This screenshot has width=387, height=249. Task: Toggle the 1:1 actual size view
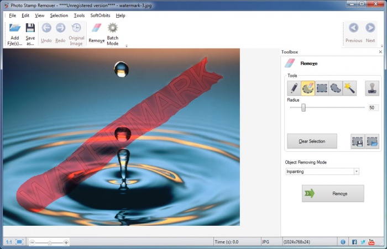pyautogui.click(x=8, y=242)
